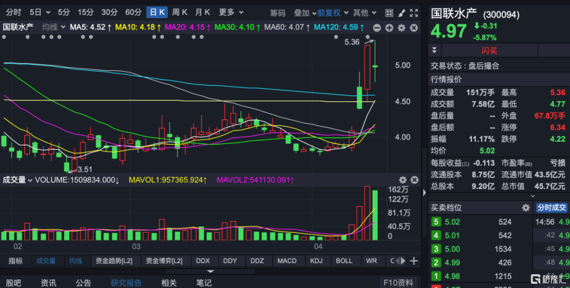Click the red 闪买 quick-buy button
Screen dimensions: 570x288
[x=489, y=51]
